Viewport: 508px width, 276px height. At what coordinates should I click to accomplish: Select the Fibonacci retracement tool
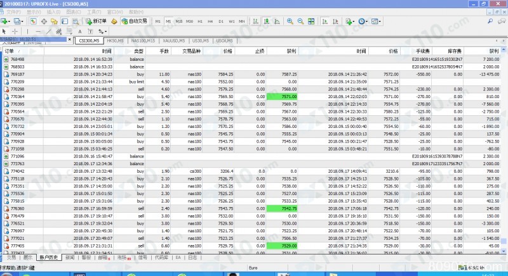click(x=69, y=31)
